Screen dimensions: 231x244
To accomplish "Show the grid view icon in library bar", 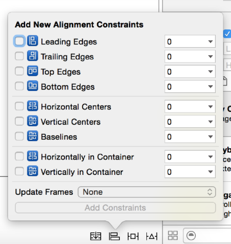I will (173, 235).
